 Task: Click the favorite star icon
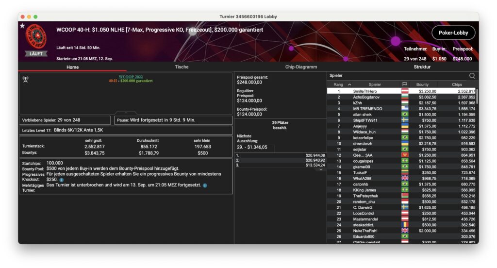coord(22,26)
